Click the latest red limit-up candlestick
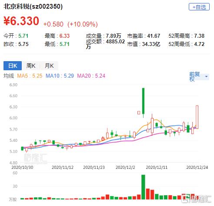The height and width of the screenshot is (206, 214). 197,117
